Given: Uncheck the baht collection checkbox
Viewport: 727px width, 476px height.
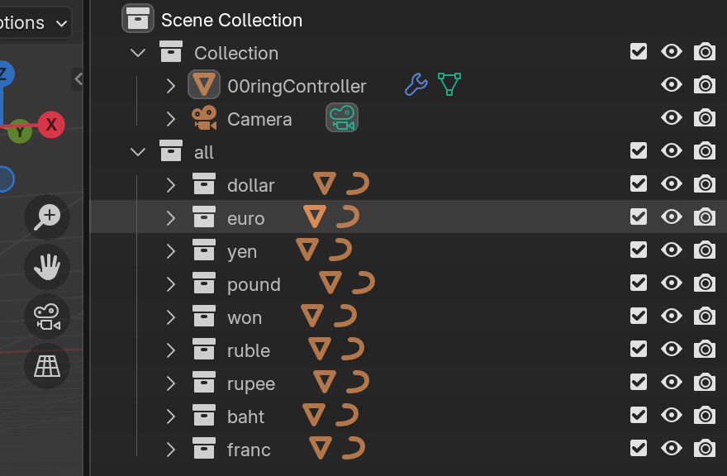Looking at the screenshot, I should (x=639, y=415).
